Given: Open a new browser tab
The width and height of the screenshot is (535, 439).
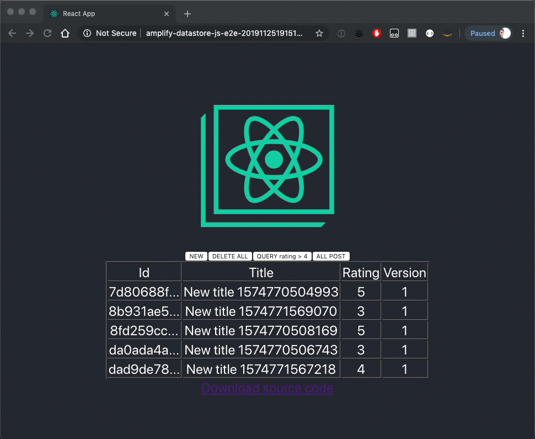Looking at the screenshot, I should coord(188,14).
